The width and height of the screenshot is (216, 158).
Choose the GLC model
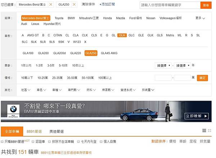point(131,35)
